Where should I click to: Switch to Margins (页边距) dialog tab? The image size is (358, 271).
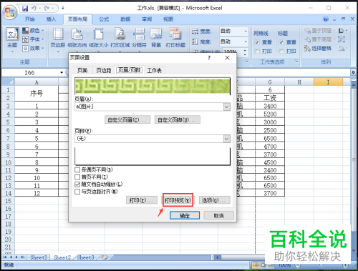tap(104, 70)
